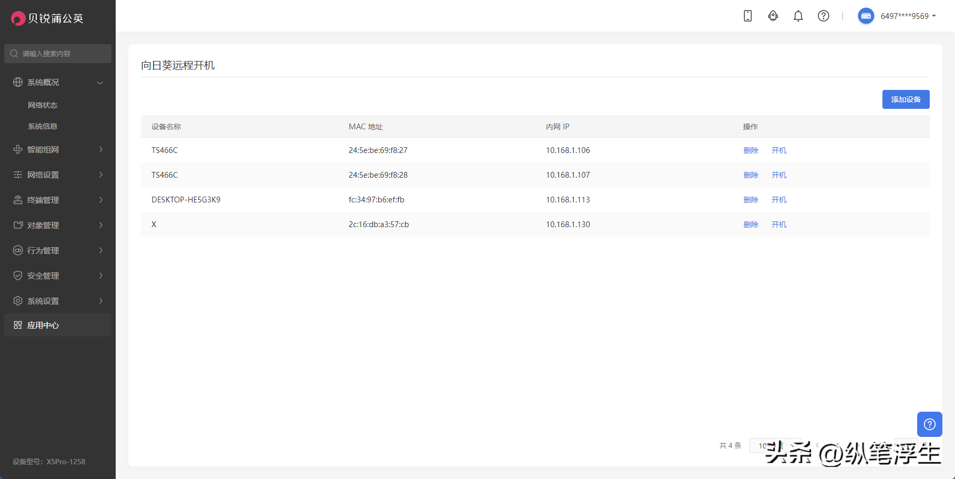Click the 系统概况 globe icon
The height and width of the screenshot is (479, 955).
click(18, 82)
